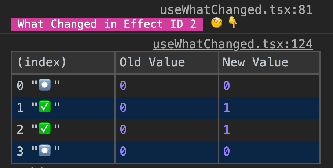Select the New Value cell in row 0
This screenshot has width=333, height=168.
(269, 86)
